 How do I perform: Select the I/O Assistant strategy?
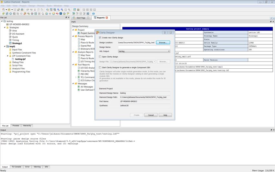pyautogui.click(x=18, y=34)
